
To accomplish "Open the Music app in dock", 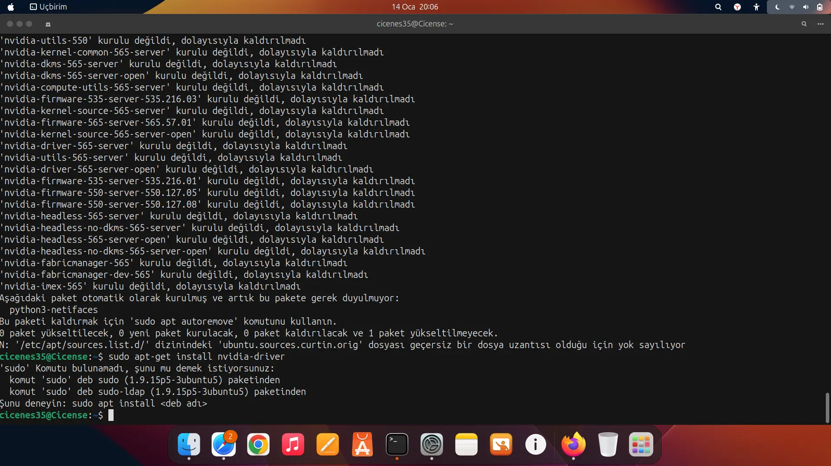I will click(293, 444).
